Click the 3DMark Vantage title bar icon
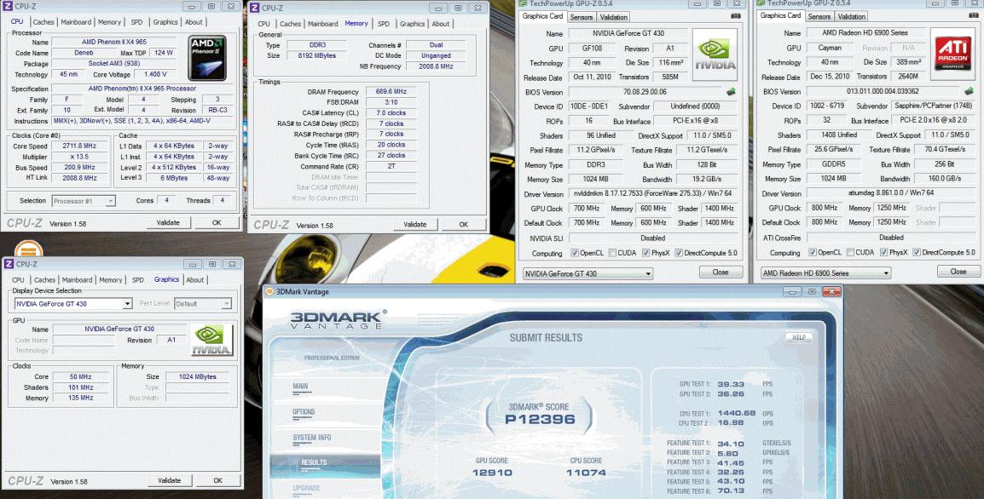This screenshot has width=984, height=499. pyautogui.click(x=269, y=291)
